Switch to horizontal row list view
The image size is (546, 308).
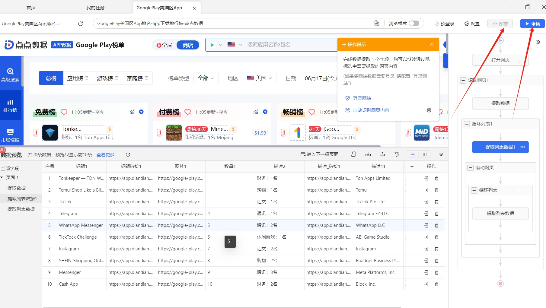click(x=413, y=154)
